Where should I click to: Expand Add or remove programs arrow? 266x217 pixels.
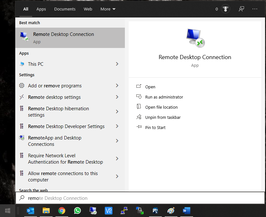pos(117,85)
